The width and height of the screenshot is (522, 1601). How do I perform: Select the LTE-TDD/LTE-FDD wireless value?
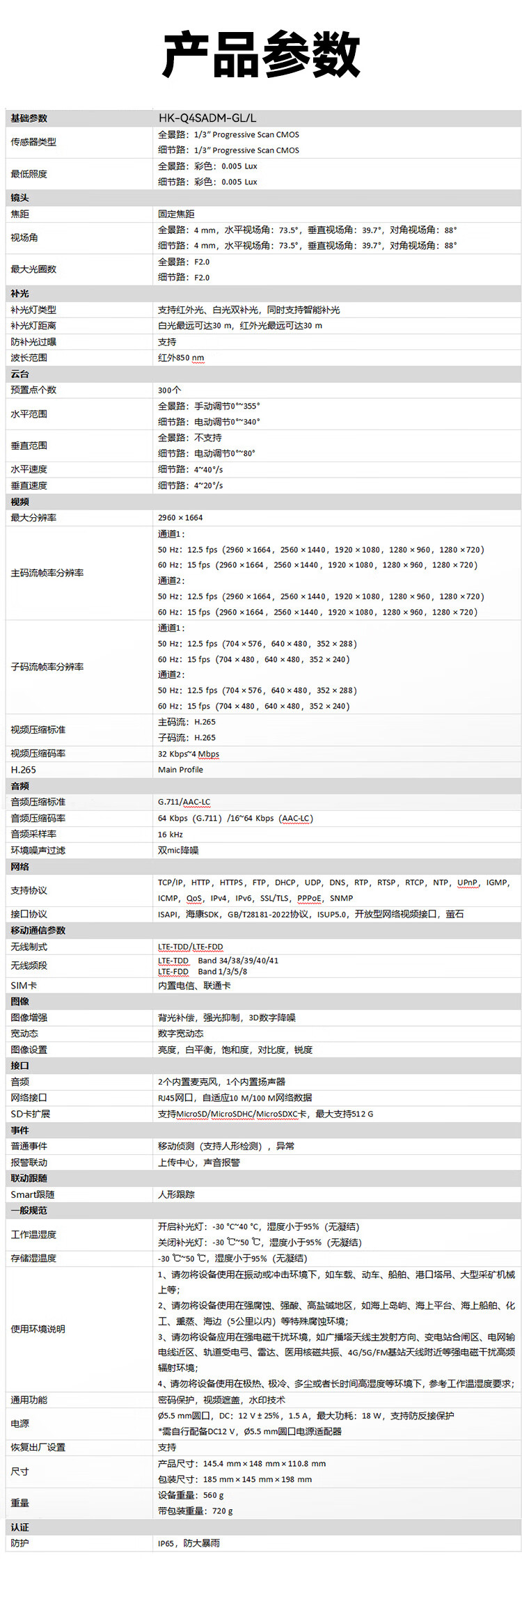191,947
